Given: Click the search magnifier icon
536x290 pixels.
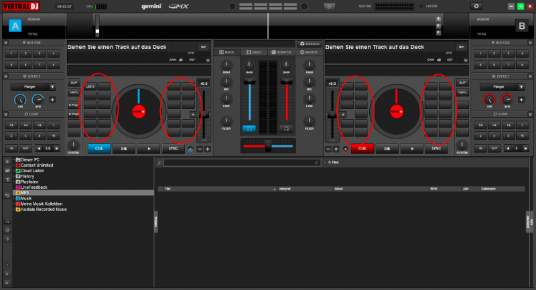Looking at the screenshot, I should [x=159, y=163].
